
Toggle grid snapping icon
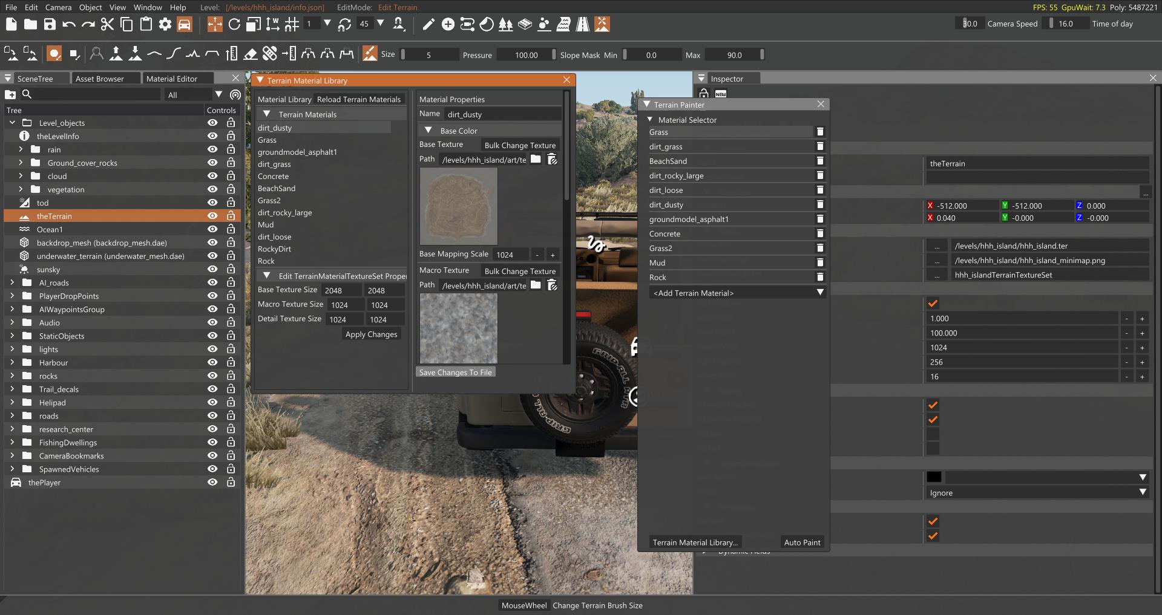tap(292, 24)
